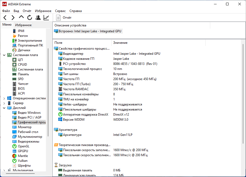The image size is (246, 177).
Task: Select the Разгон flame icon
Action: click(x=14, y=36)
